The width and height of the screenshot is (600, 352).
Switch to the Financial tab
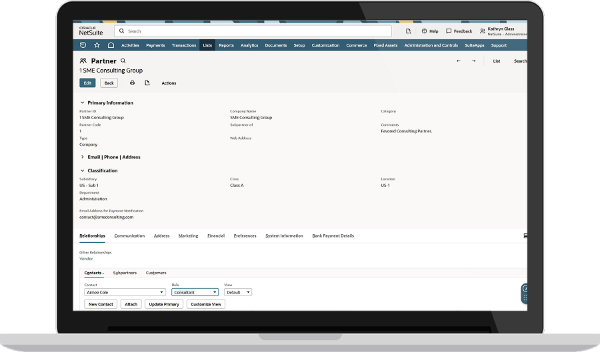[x=215, y=236]
